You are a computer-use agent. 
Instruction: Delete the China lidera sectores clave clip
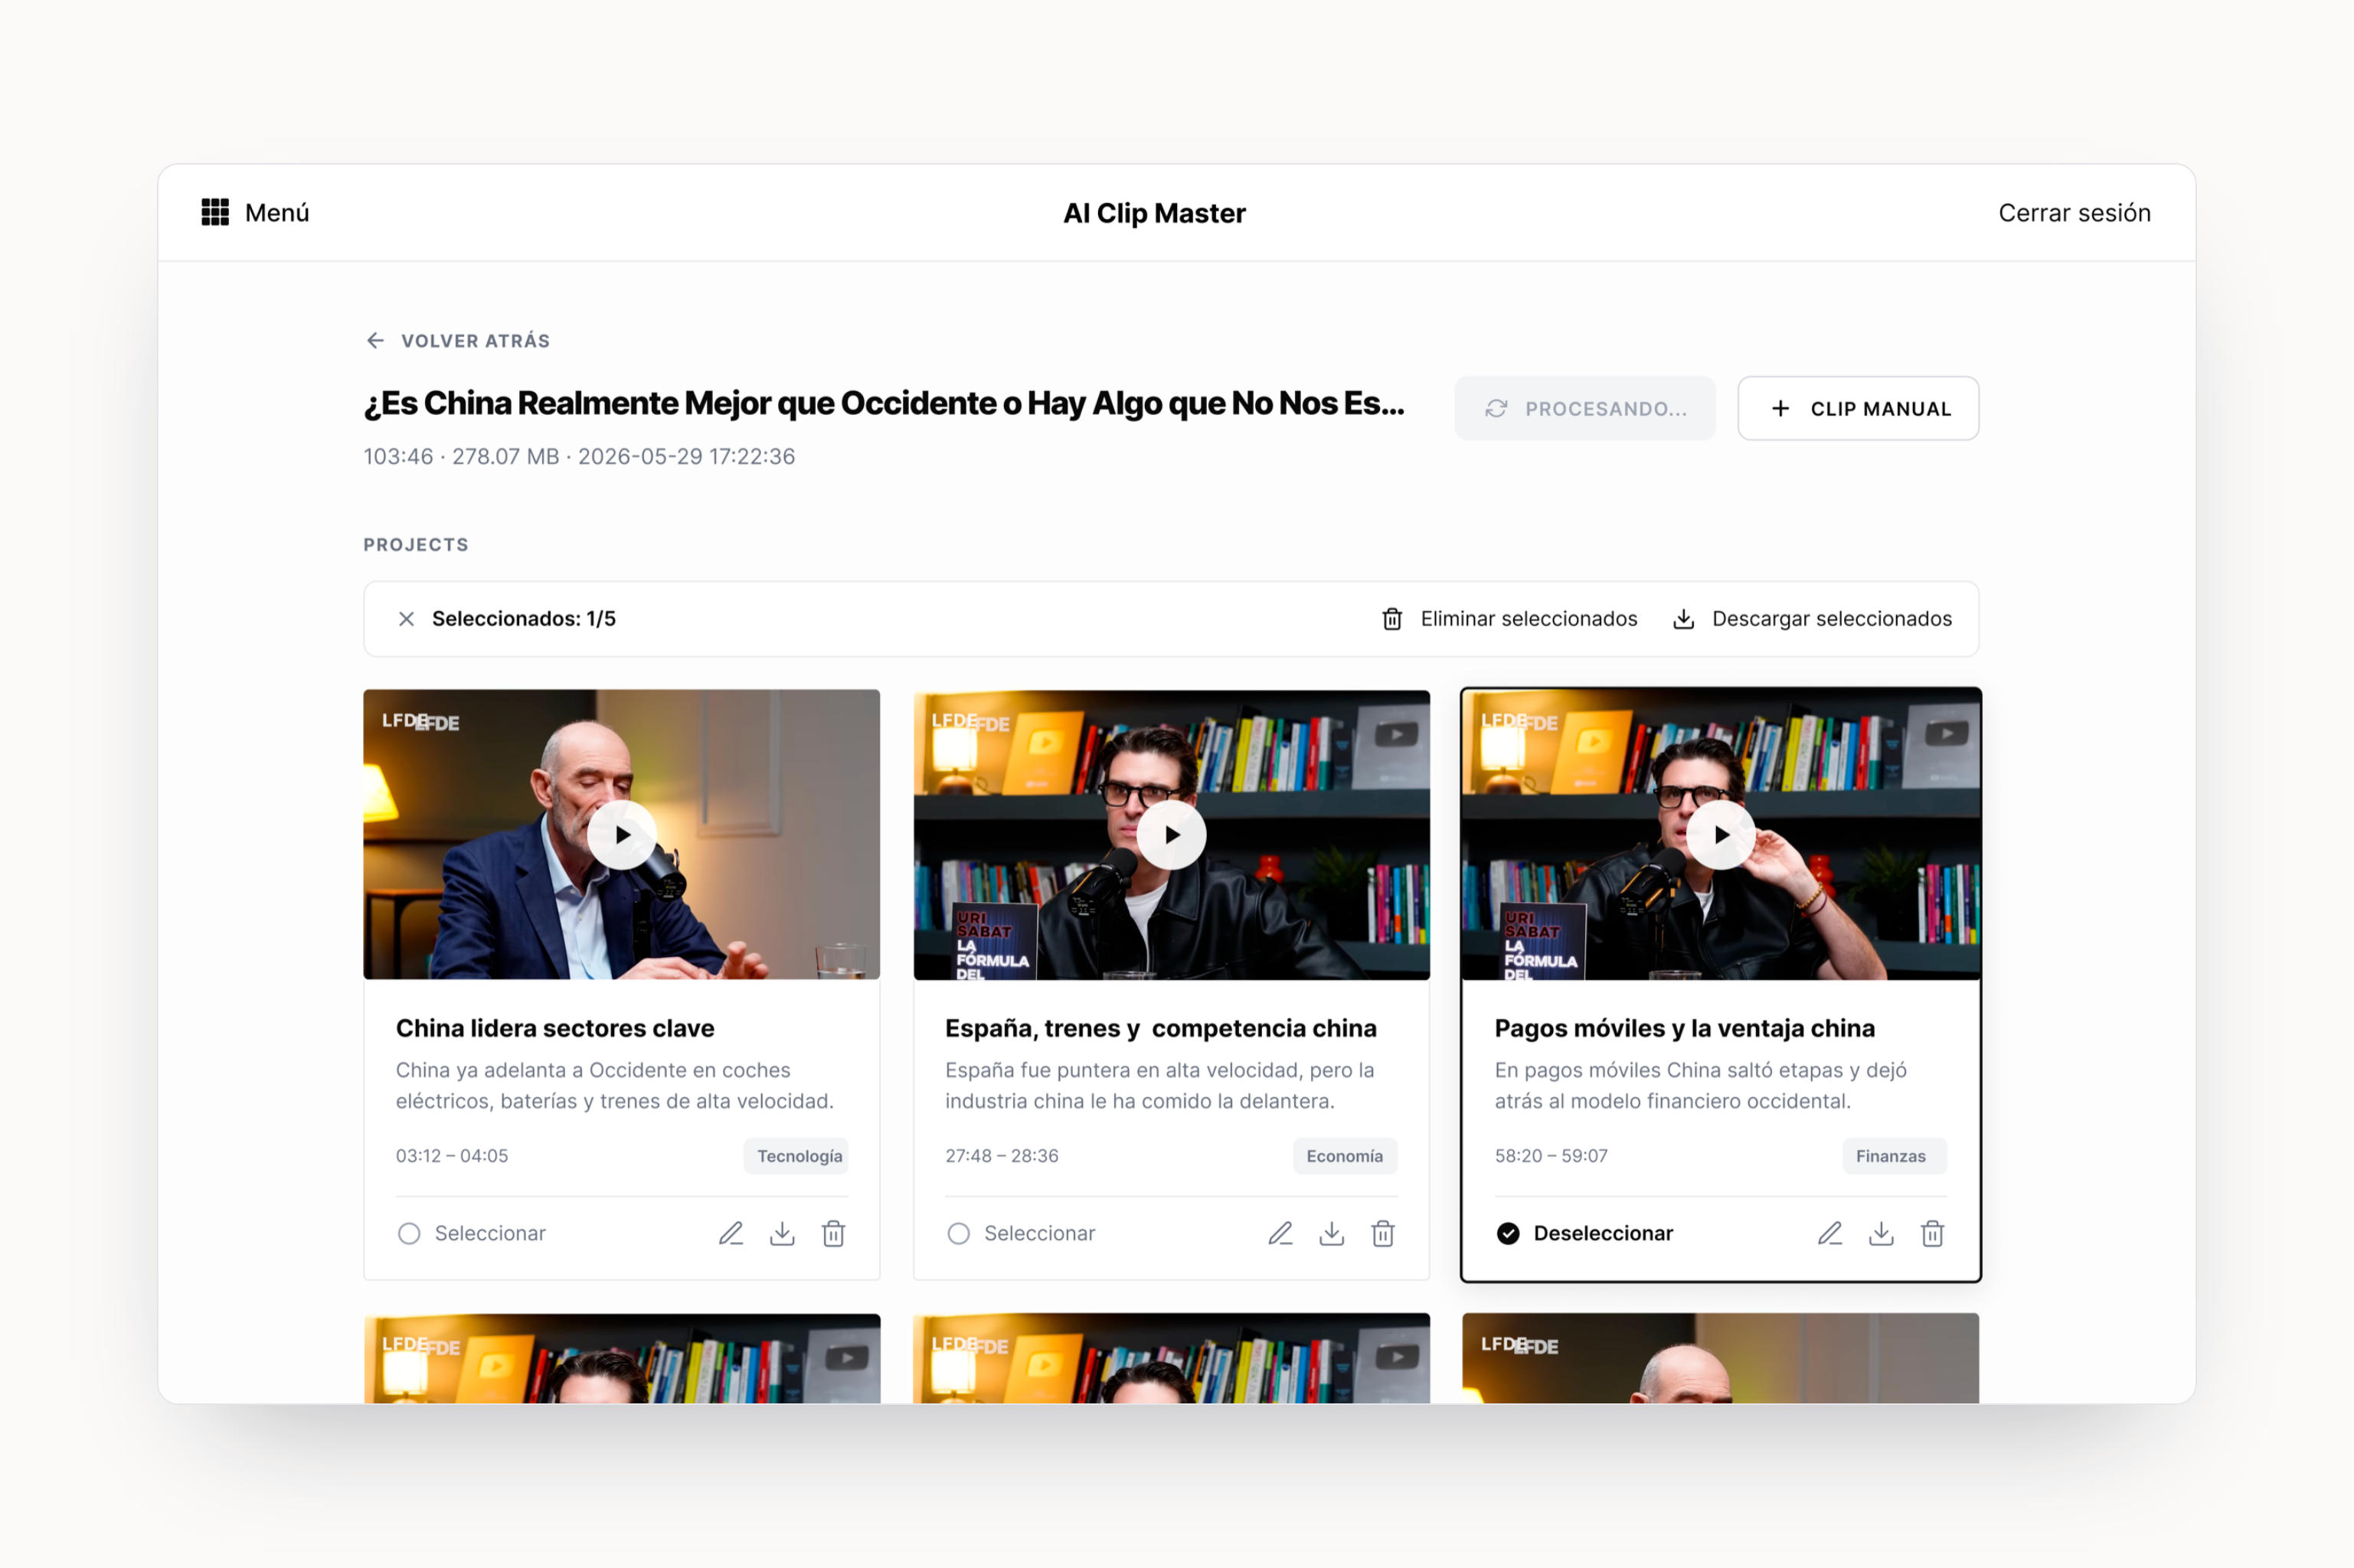[x=833, y=1233]
